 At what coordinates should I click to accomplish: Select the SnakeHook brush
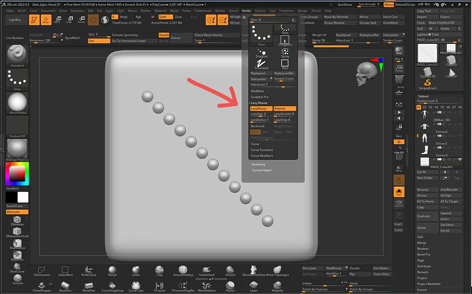tap(206, 271)
